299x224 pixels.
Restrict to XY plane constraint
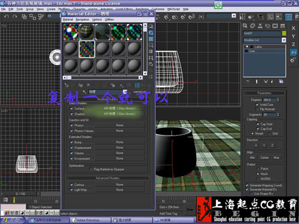pos(294,53)
